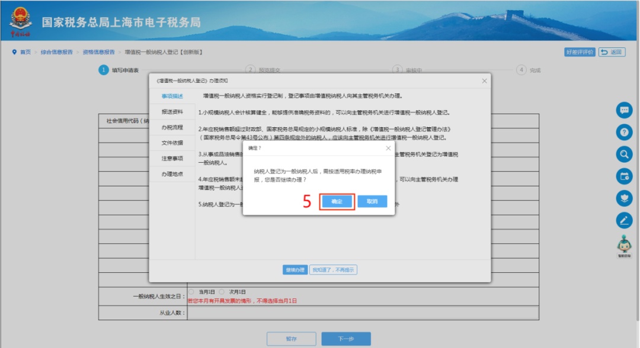The image size is (640, 348).
Task: Select the 文件依据 tab
Action: 172,143
